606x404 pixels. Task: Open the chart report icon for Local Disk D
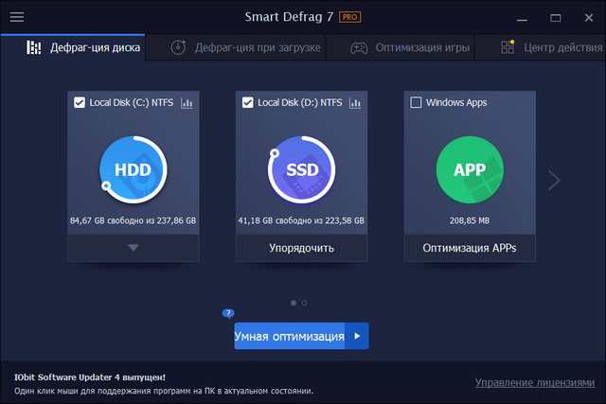point(355,102)
